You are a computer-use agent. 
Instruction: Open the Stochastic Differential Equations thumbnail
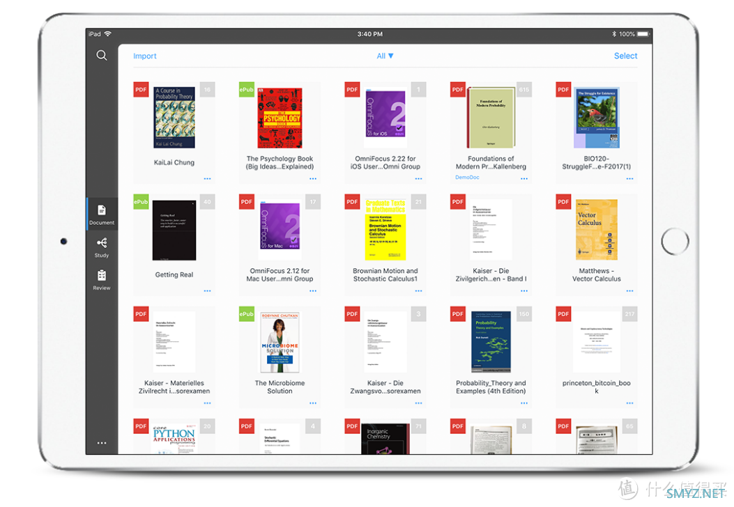280,439
